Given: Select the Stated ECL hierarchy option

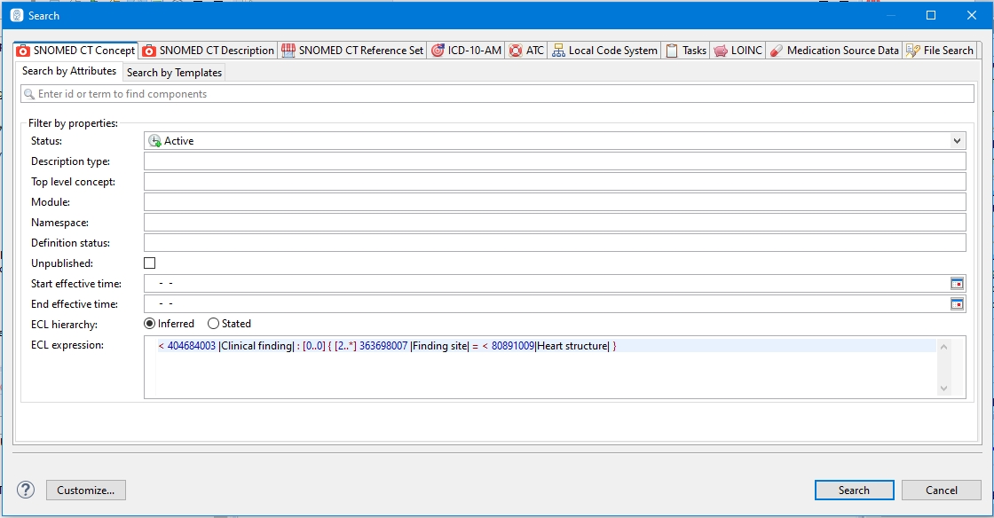Looking at the screenshot, I should pyautogui.click(x=213, y=324).
